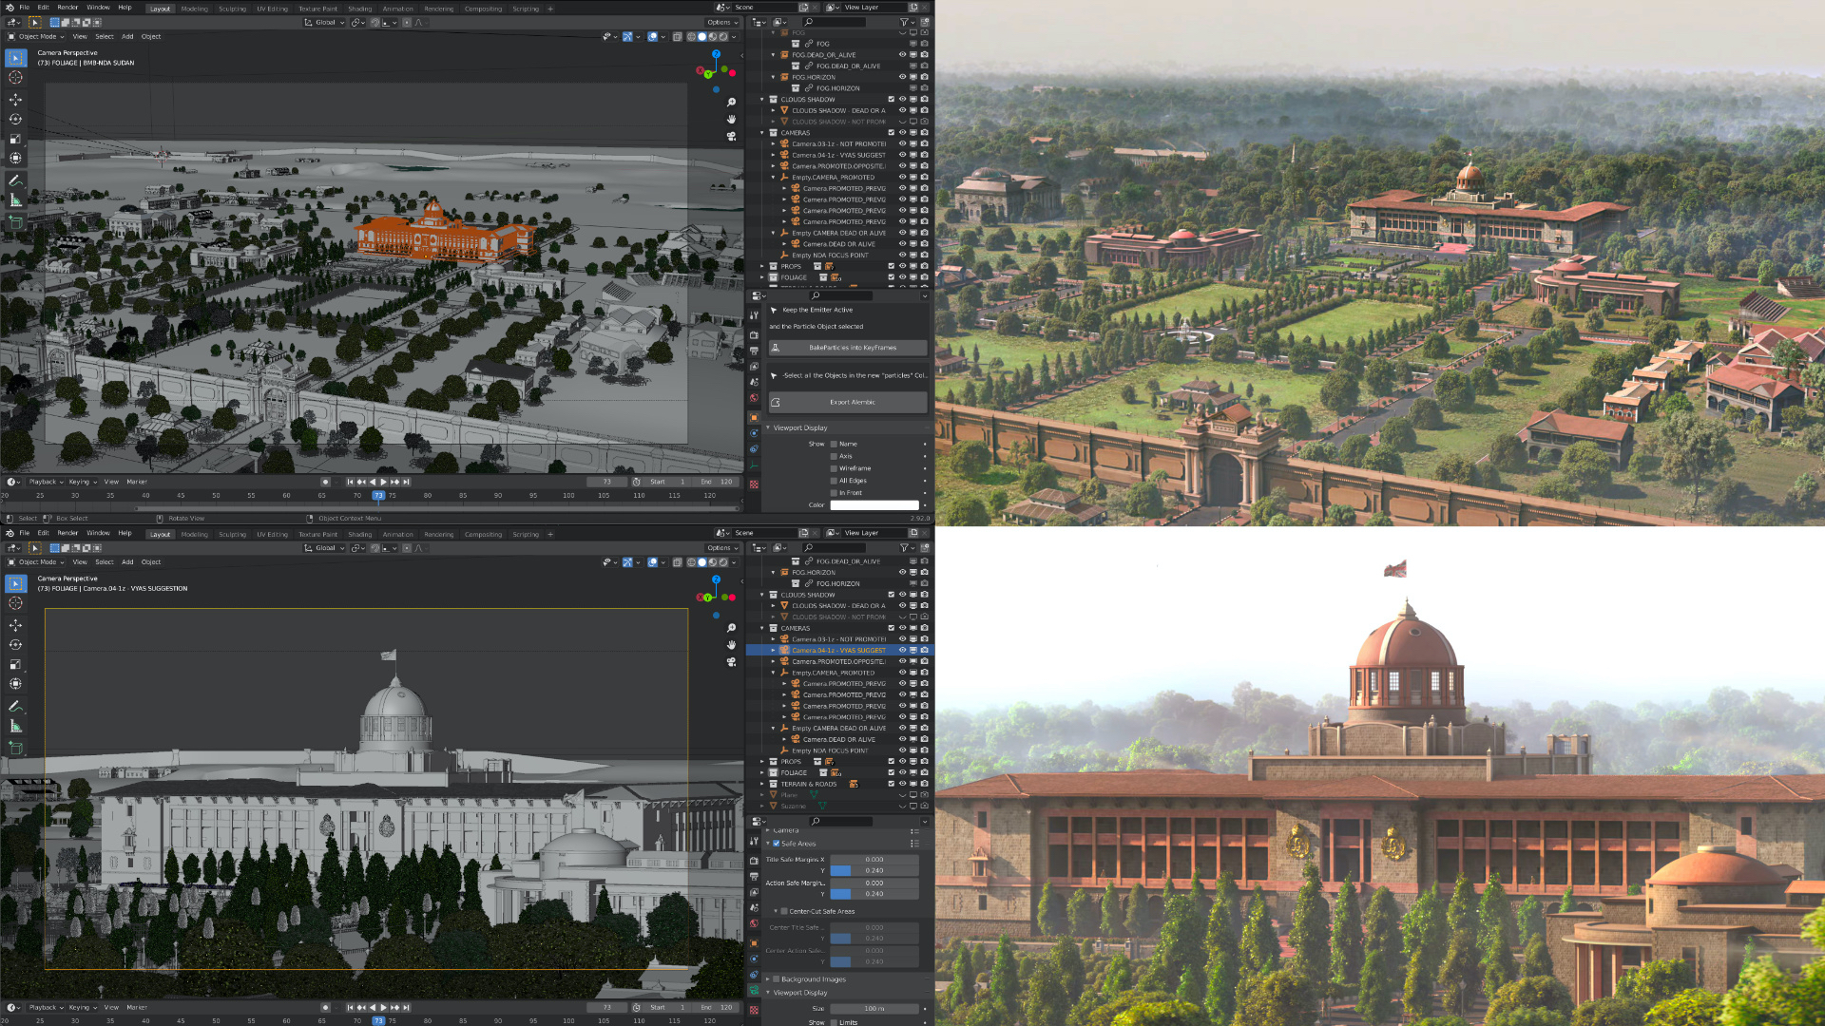The width and height of the screenshot is (1825, 1026).
Task: Click the Bake Particles into KeyFrames button
Action: coord(846,348)
